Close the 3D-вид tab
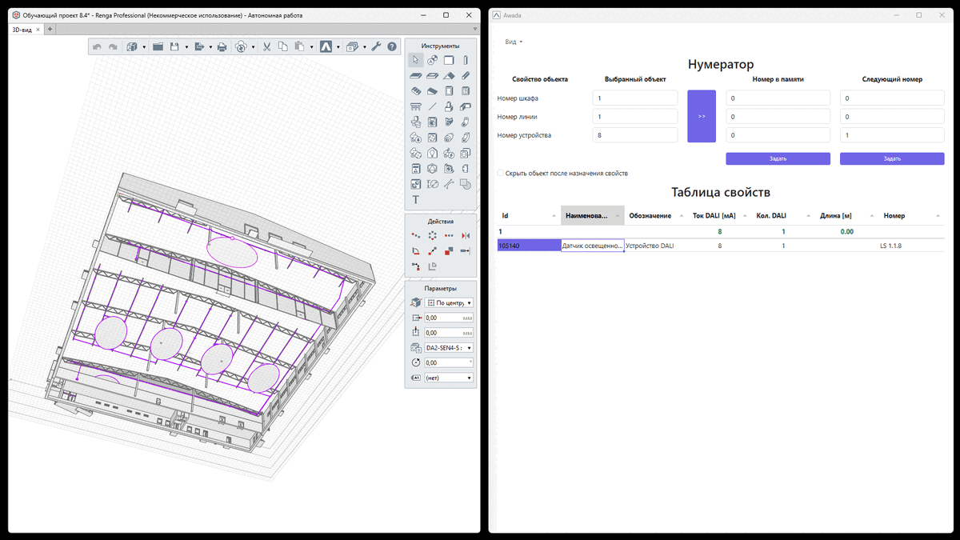The width and height of the screenshot is (960, 540). (x=38, y=30)
